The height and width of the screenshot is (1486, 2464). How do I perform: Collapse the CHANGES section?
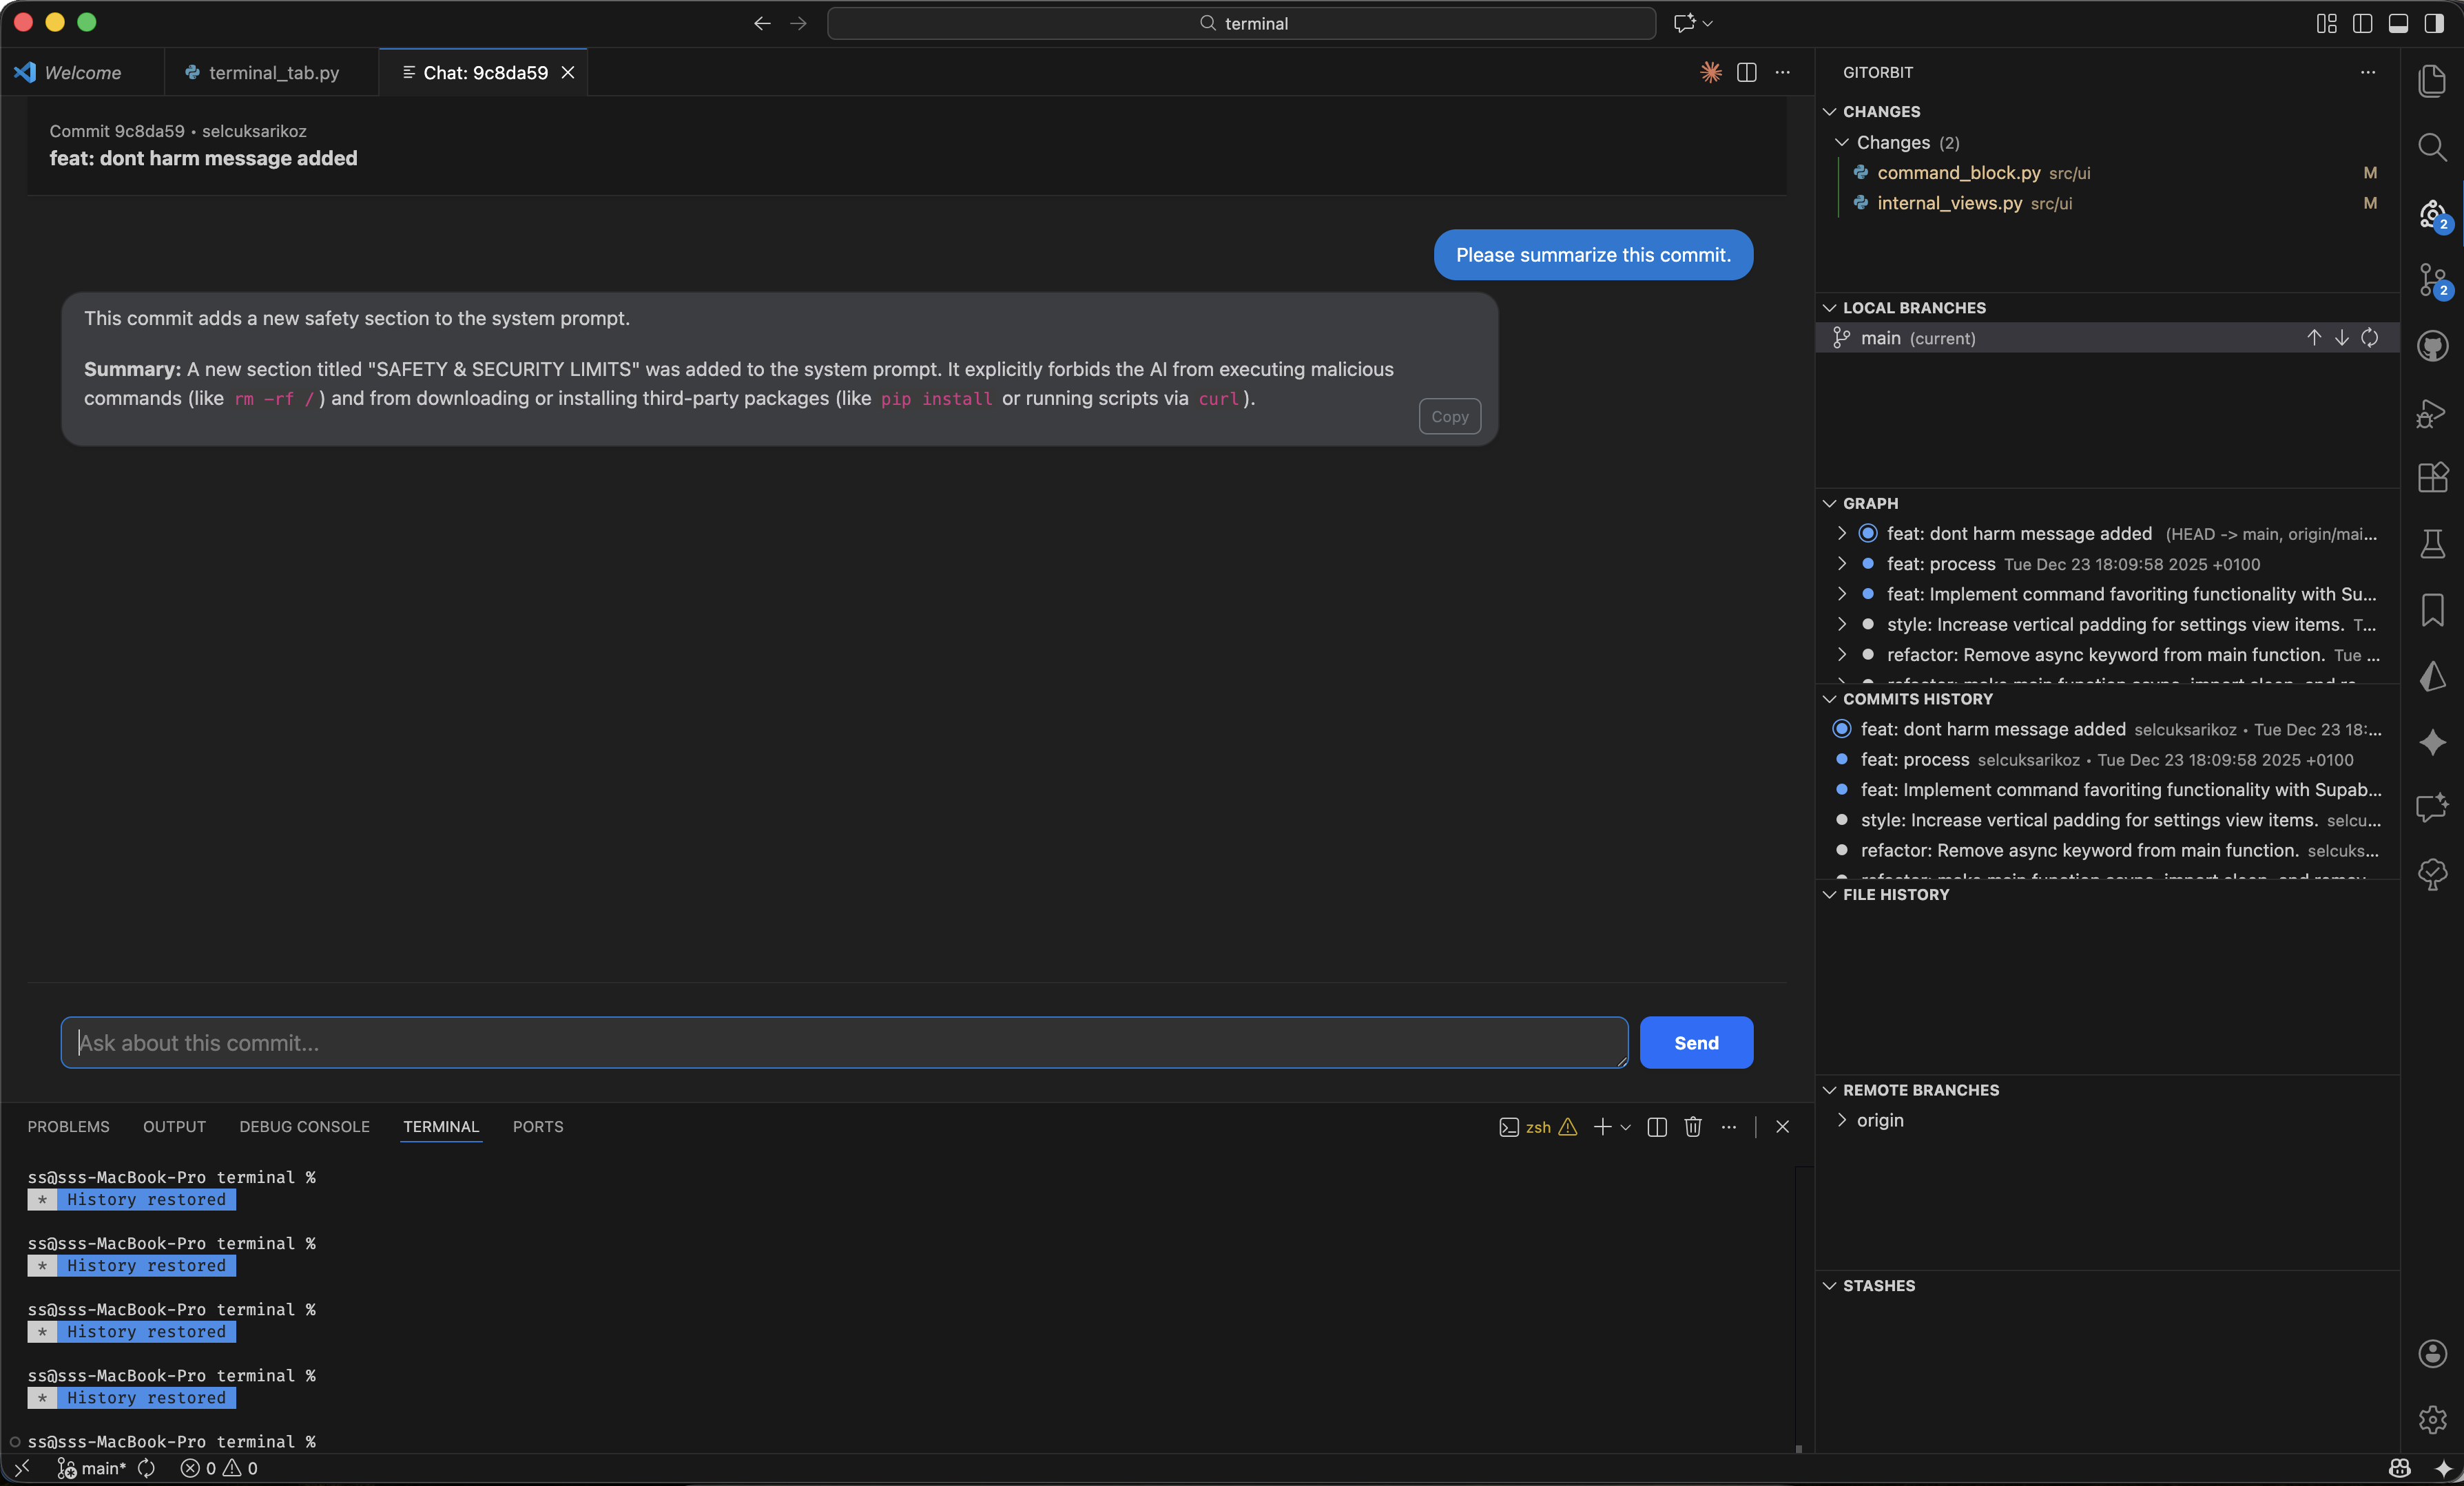[1830, 111]
